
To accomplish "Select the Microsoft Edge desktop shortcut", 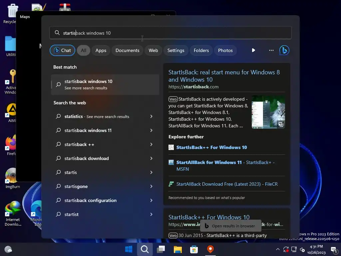I will pos(36,213).
